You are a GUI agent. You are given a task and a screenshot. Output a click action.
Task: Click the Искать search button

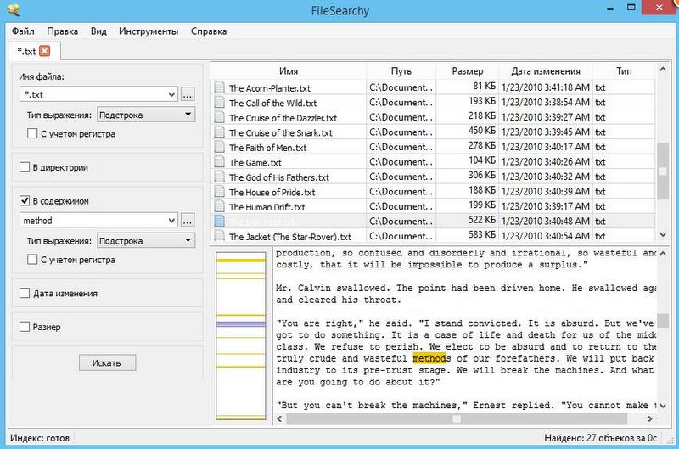[x=107, y=362]
